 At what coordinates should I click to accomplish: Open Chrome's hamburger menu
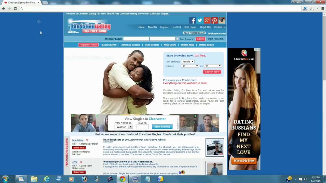[x=323, y=9]
